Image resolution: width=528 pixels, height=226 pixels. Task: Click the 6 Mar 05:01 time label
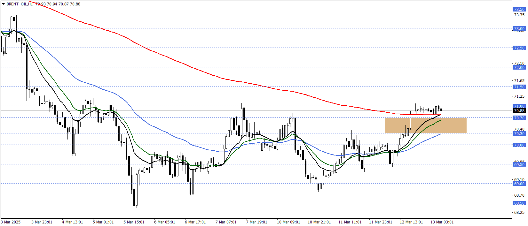click(164, 222)
